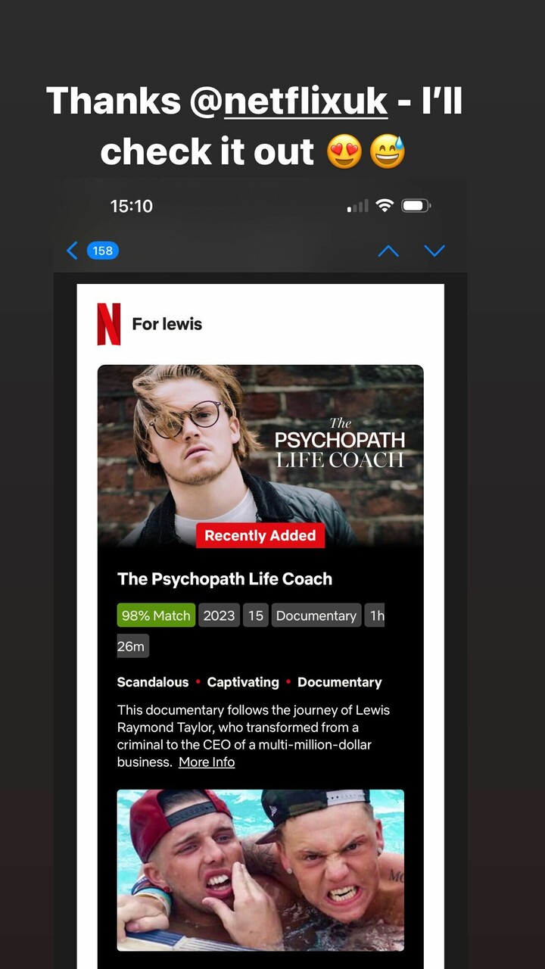The width and height of the screenshot is (545, 969).
Task: Open the swimming pool preview thumbnail
Action: [x=260, y=871]
